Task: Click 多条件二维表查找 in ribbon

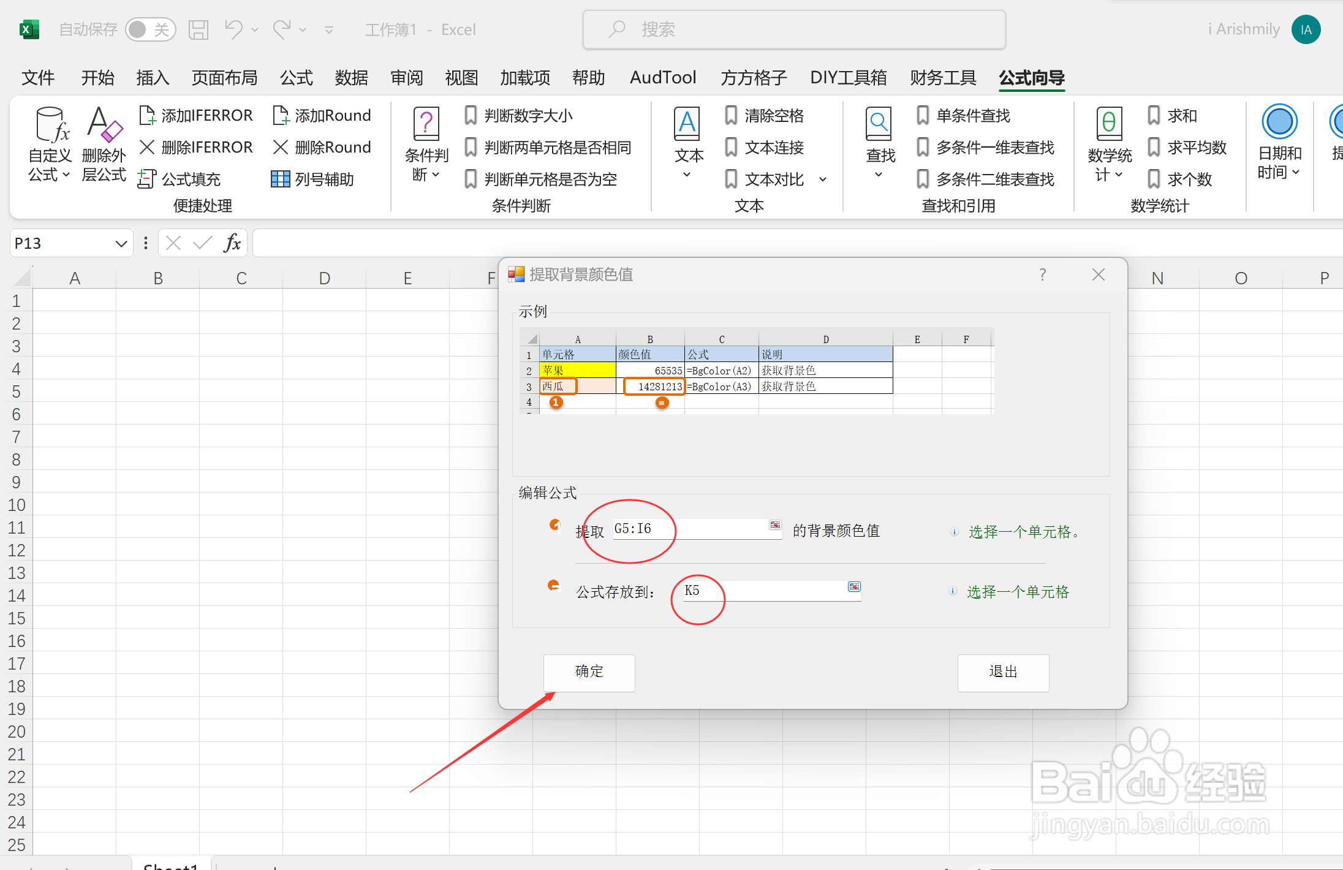Action: (985, 179)
